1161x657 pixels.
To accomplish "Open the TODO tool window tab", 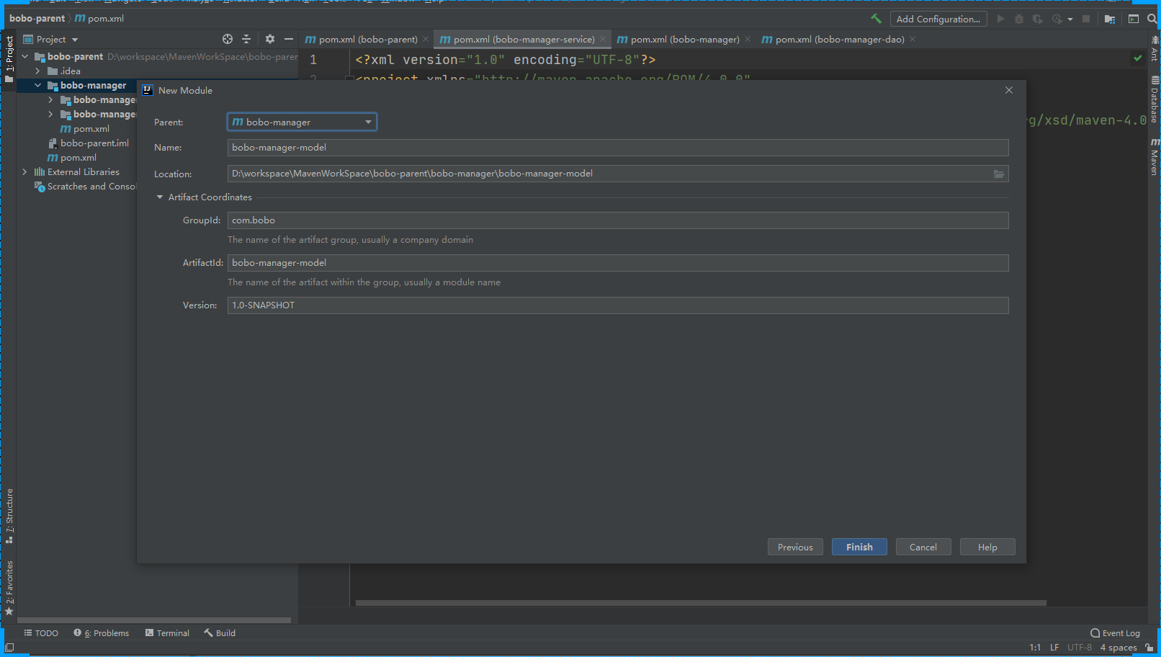I will pyautogui.click(x=41, y=633).
